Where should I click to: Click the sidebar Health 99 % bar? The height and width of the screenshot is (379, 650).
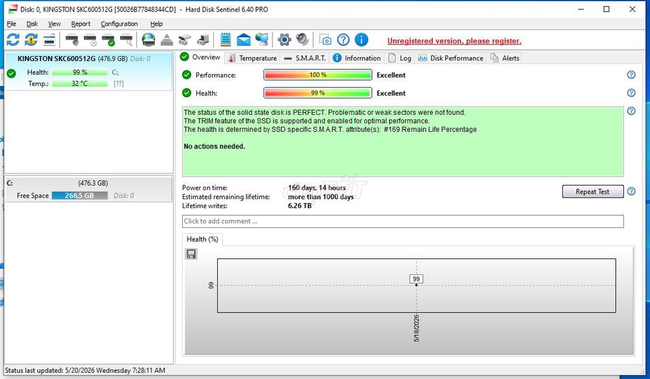click(x=79, y=72)
